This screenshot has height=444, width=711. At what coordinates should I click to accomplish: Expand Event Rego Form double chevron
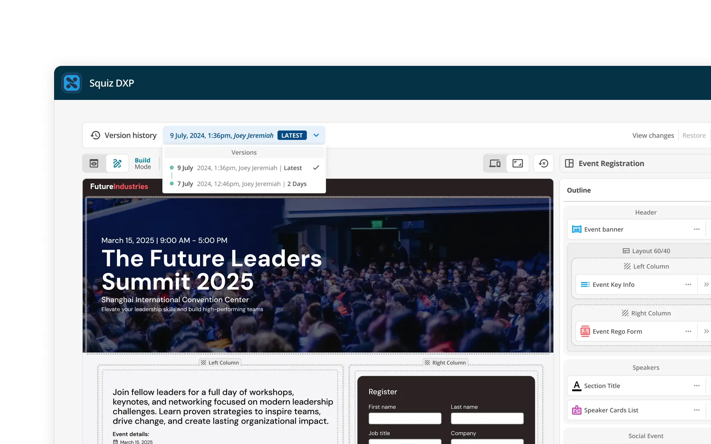706,332
